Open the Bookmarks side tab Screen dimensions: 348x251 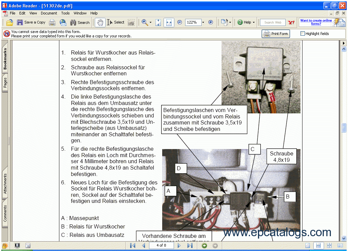pos(5,58)
